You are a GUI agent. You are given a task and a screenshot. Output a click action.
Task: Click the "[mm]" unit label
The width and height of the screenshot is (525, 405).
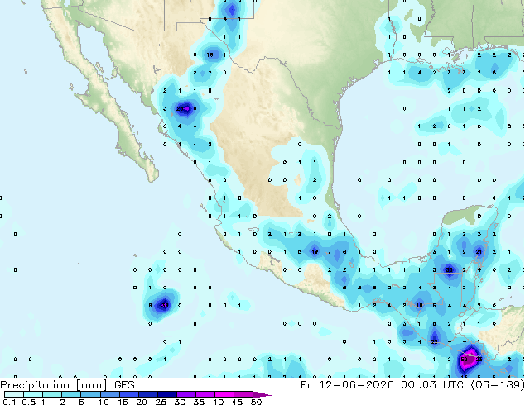[x=92, y=385]
